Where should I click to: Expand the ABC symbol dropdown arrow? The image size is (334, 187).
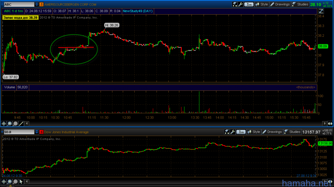(x=37, y=5)
